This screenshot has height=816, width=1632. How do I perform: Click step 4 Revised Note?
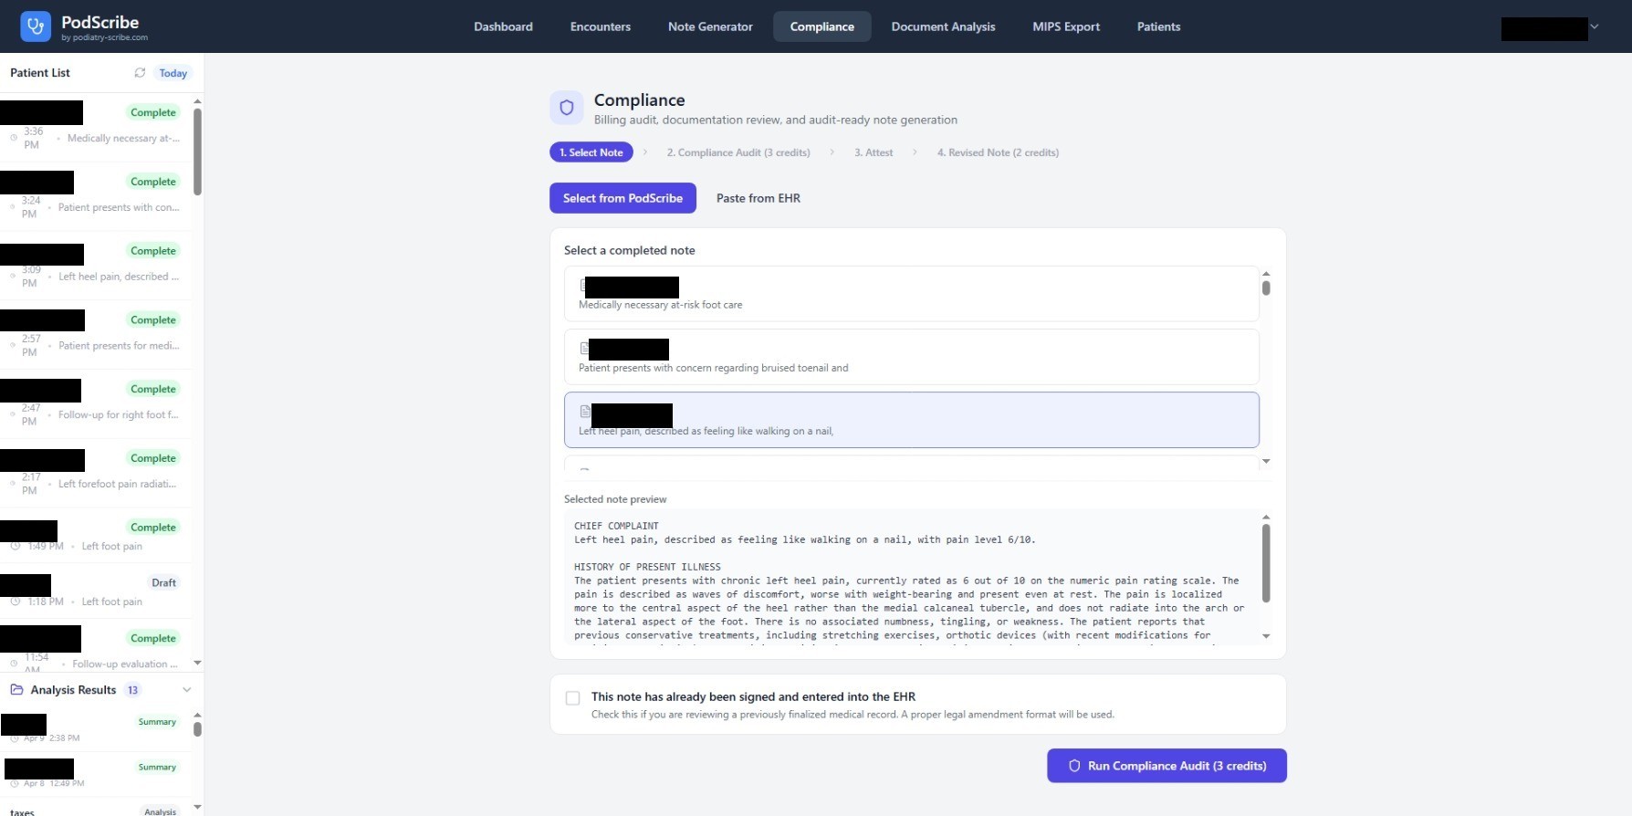click(998, 152)
